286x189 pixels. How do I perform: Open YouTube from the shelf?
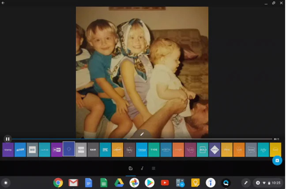tap(165, 182)
